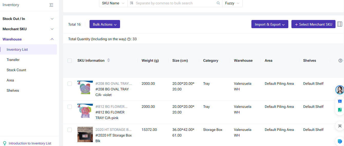Open the Bulk Actions button
This screenshot has width=344, height=146.
105,24
